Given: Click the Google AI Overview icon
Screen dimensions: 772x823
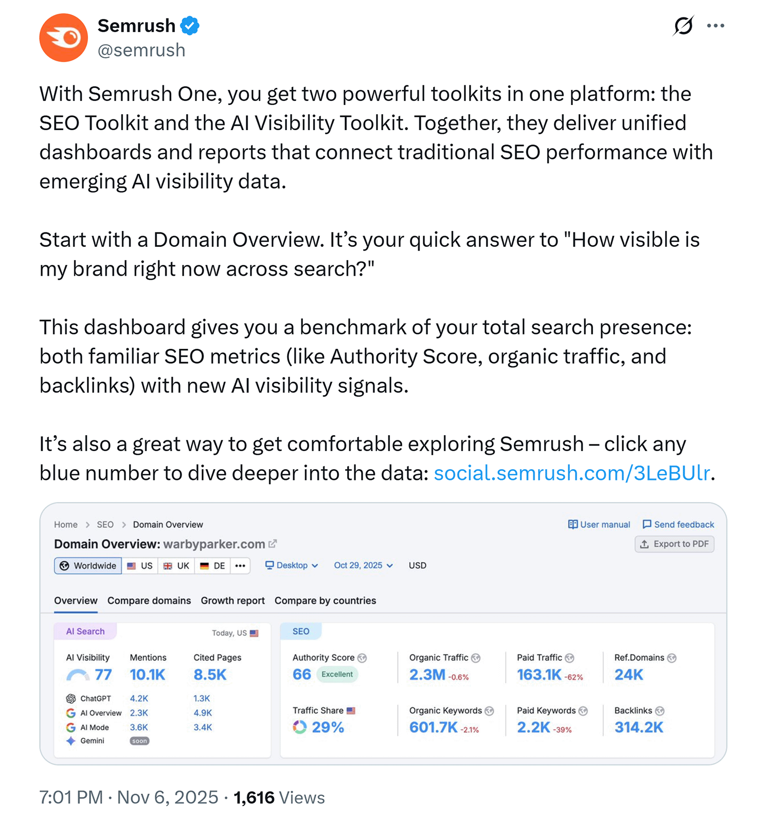Looking at the screenshot, I should point(70,713).
